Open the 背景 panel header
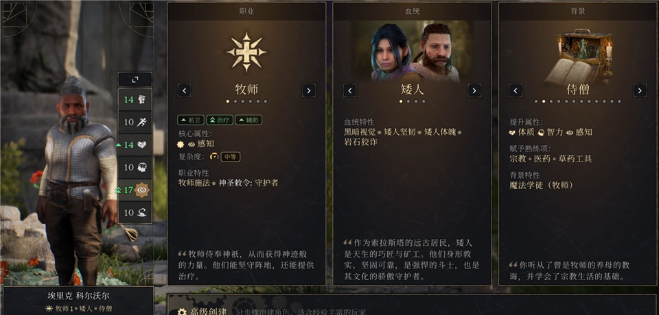 (578, 12)
